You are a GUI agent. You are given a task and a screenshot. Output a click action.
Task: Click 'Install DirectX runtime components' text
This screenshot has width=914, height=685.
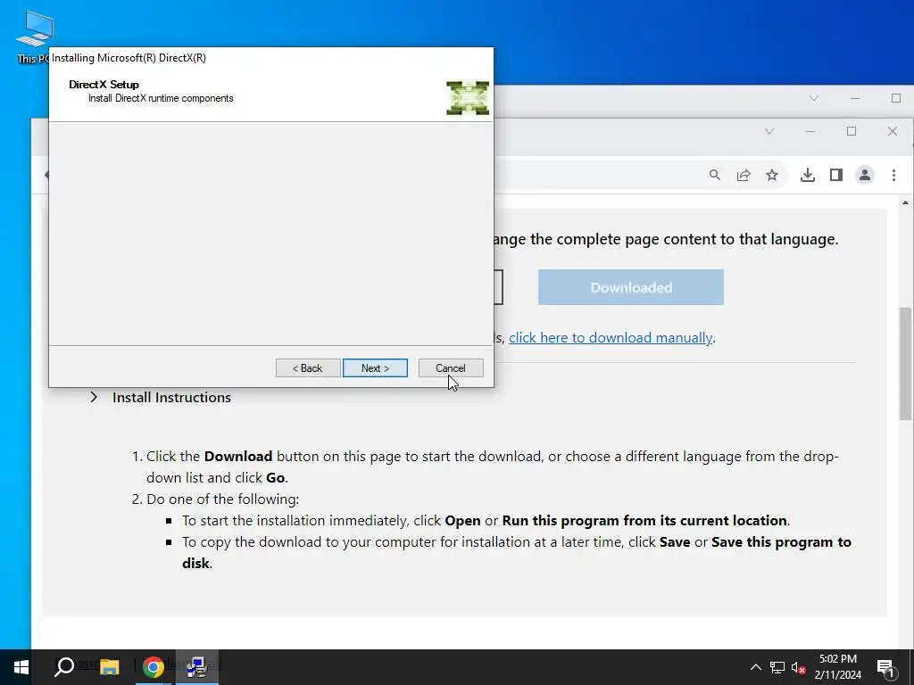point(161,98)
